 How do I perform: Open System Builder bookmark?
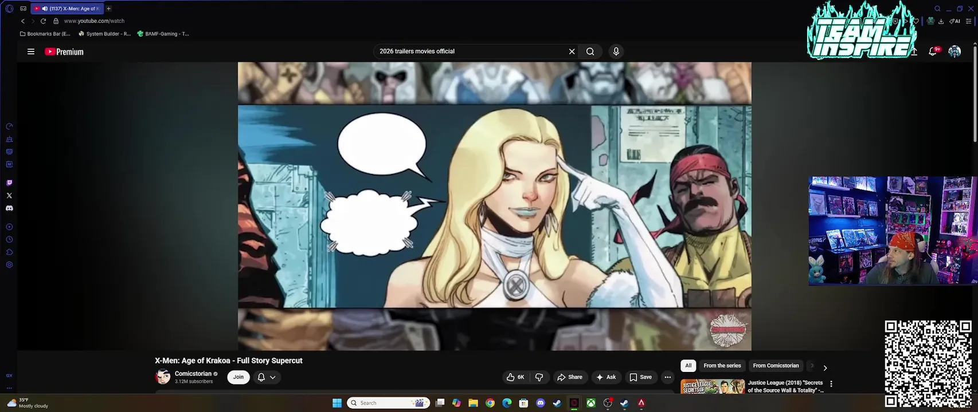click(104, 34)
